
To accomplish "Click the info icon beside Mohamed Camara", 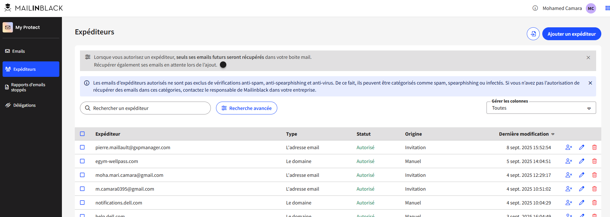I will pos(535,8).
